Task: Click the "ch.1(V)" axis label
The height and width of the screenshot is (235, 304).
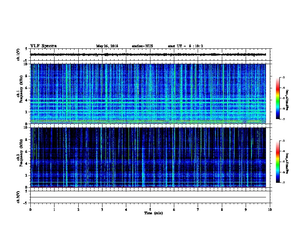Action: click(18, 55)
